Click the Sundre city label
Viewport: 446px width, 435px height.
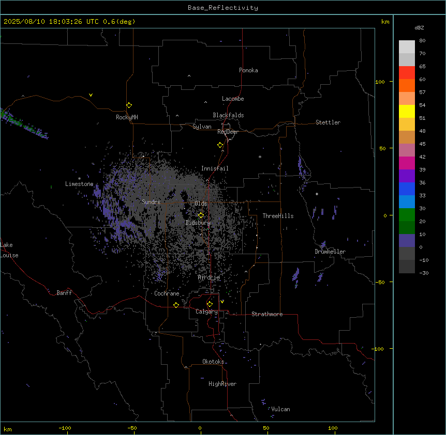[151, 202]
